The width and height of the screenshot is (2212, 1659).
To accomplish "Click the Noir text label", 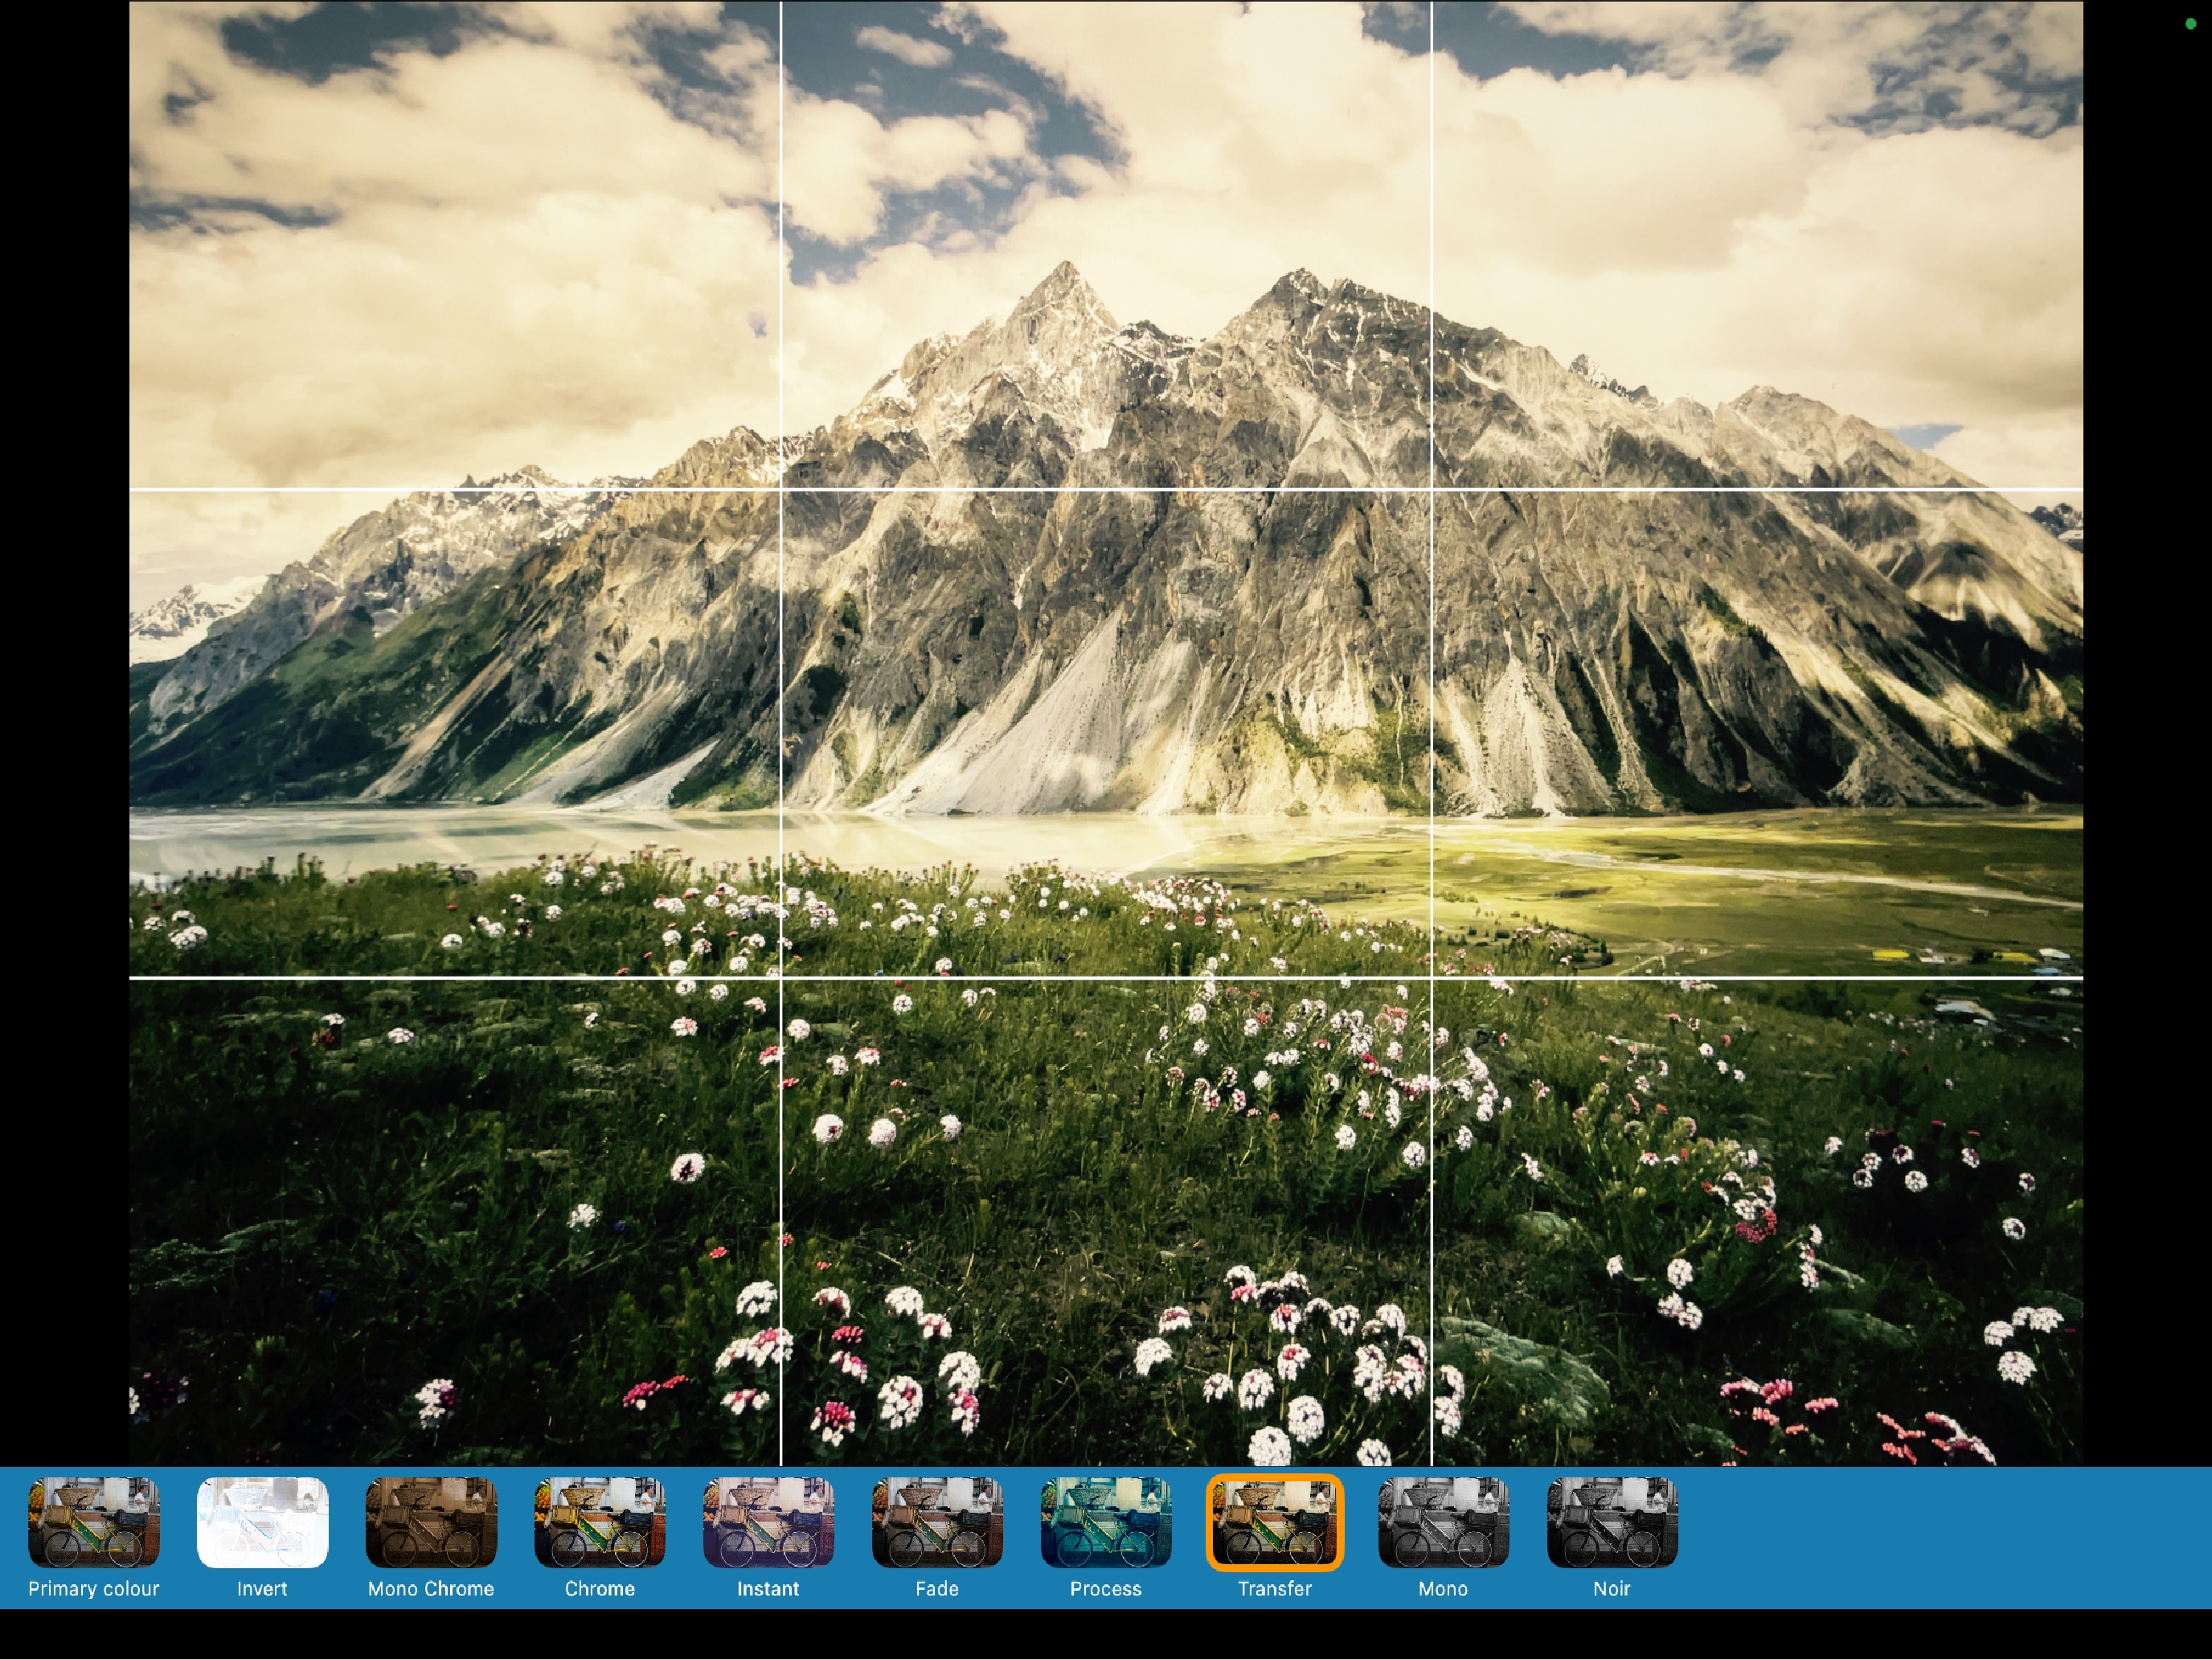I will coord(1612,1589).
